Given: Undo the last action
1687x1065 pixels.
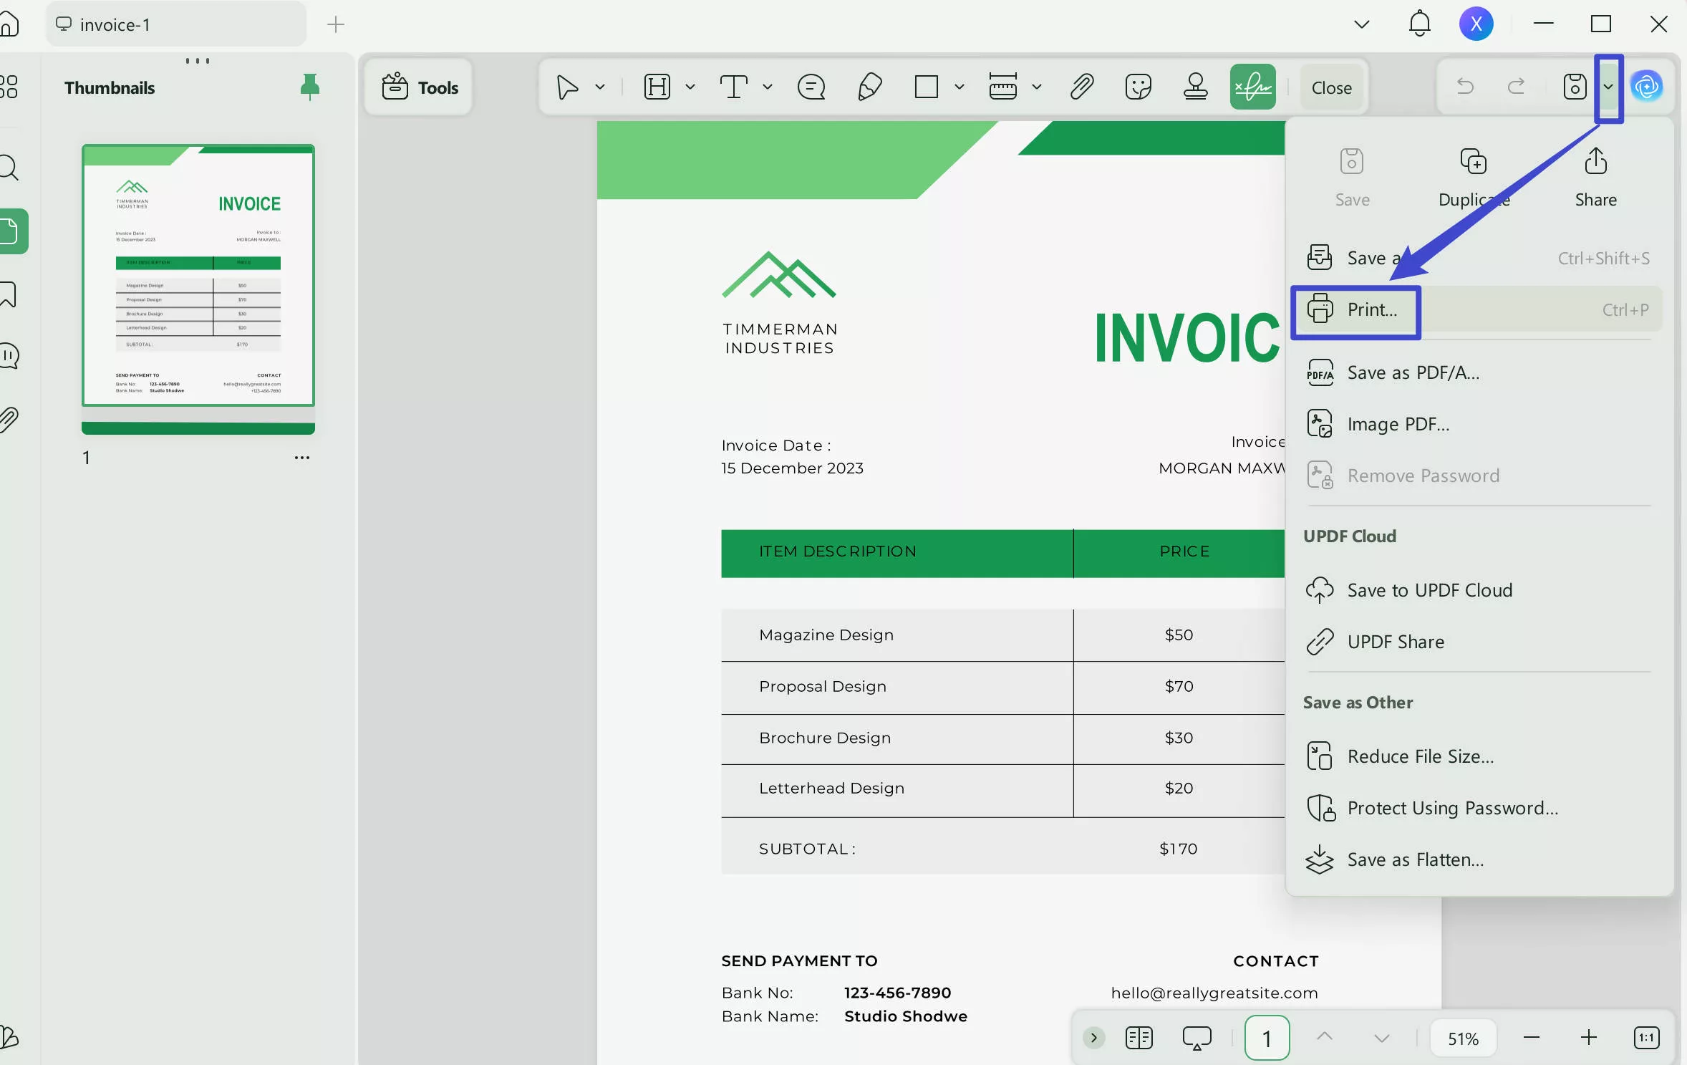Looking at the screenshot, I should pyautogui.click(x=1465, y=87).
